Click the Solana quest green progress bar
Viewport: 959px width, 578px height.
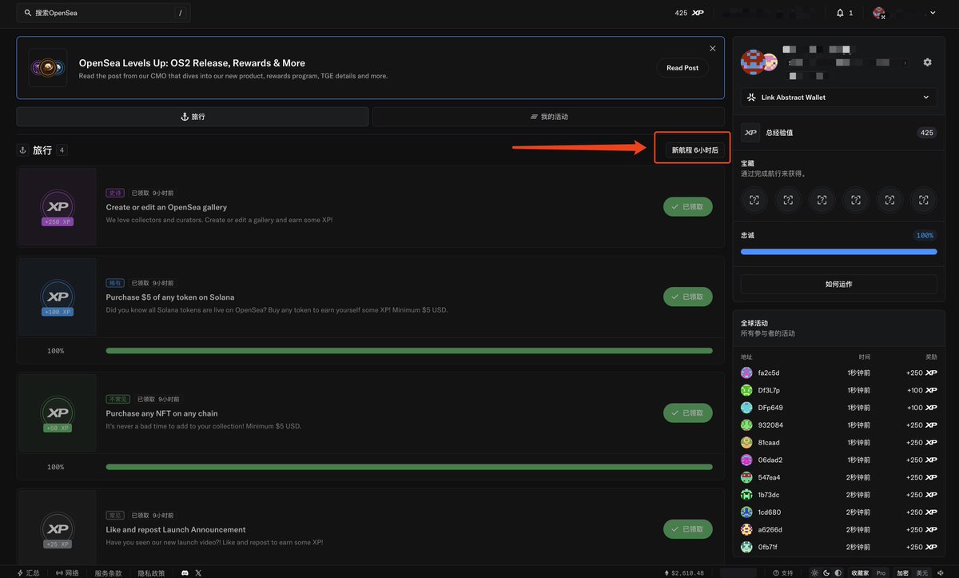pyautogui.click(x=409, y=351)
